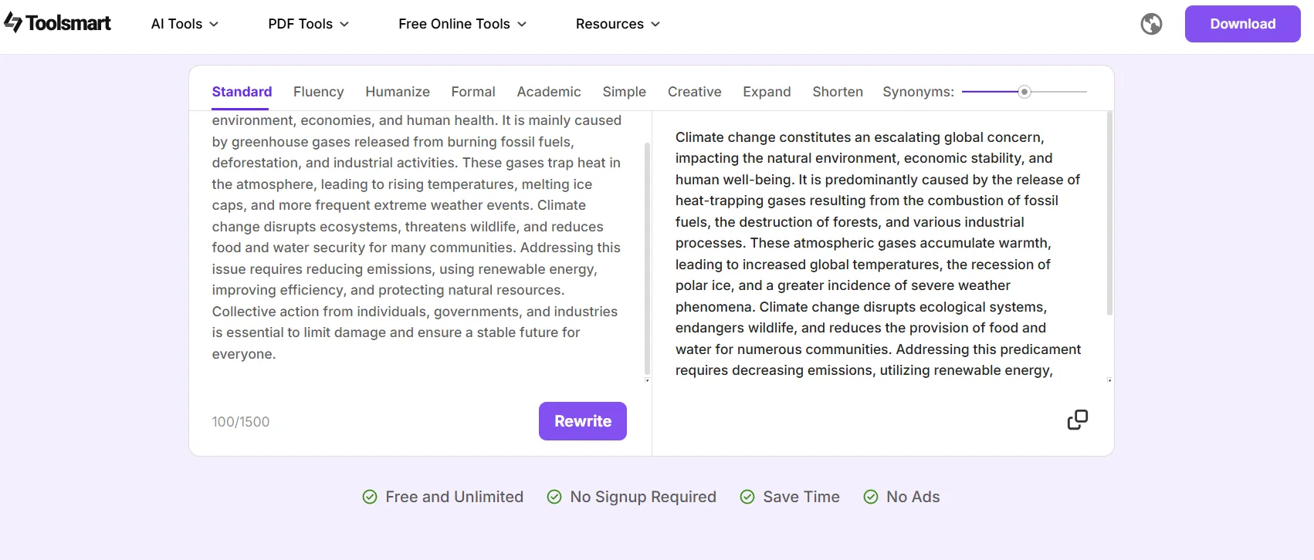Open the Resources dropdown menu
Screen dimensions: 1314x560
click(618, 24)
